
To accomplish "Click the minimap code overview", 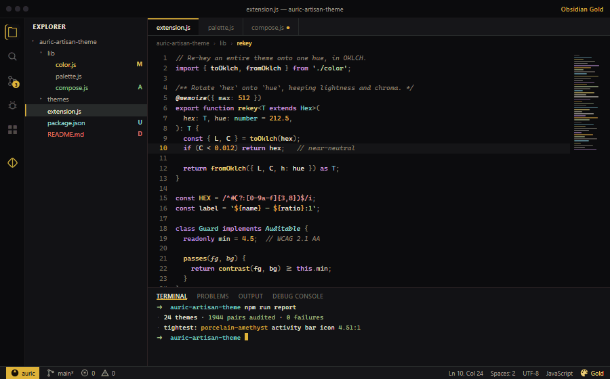I will pos(586,102).
